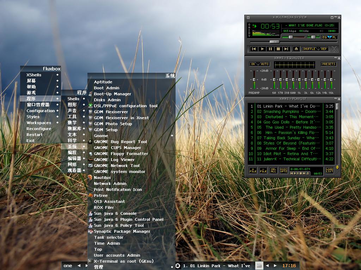Open MISC OPTS in the playlist

(284, 170)
